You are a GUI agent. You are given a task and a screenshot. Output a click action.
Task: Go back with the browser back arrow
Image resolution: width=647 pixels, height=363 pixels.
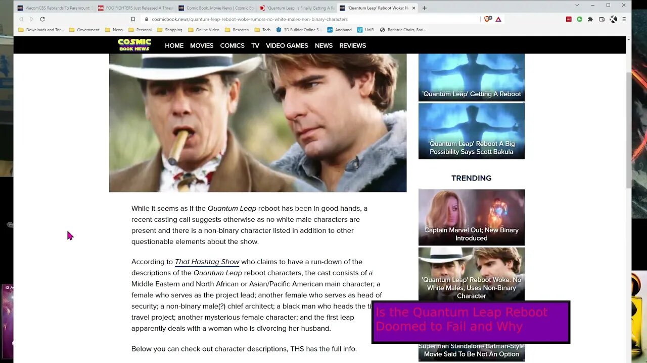click(x=21, y=19)
